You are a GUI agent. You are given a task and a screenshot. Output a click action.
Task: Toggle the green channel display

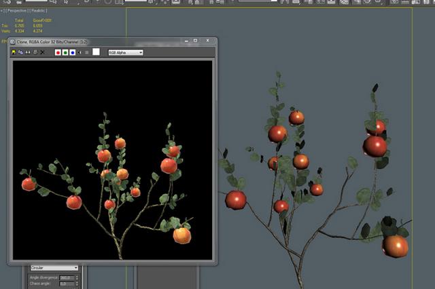tap(65, 52)
